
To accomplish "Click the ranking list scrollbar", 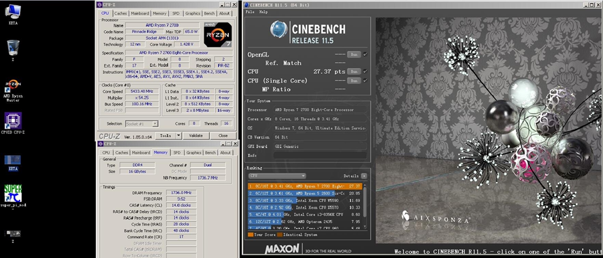I will tap(365, 207).
